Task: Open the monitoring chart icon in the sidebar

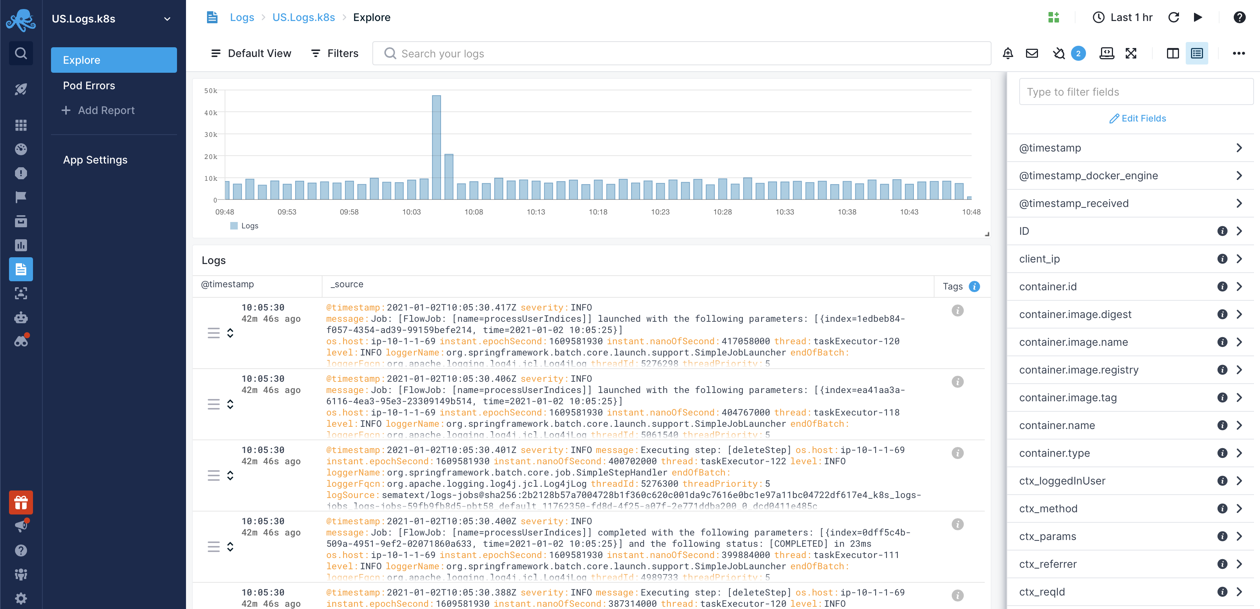Action: pyautogui.click(x=21, y=245)
